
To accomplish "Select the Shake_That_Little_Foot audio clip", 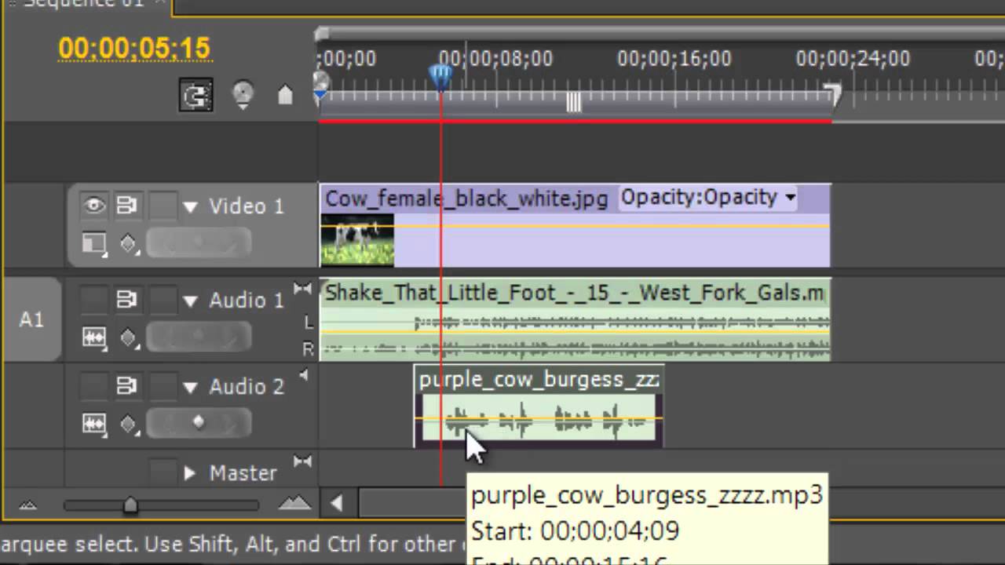I will tap(575, 319).
